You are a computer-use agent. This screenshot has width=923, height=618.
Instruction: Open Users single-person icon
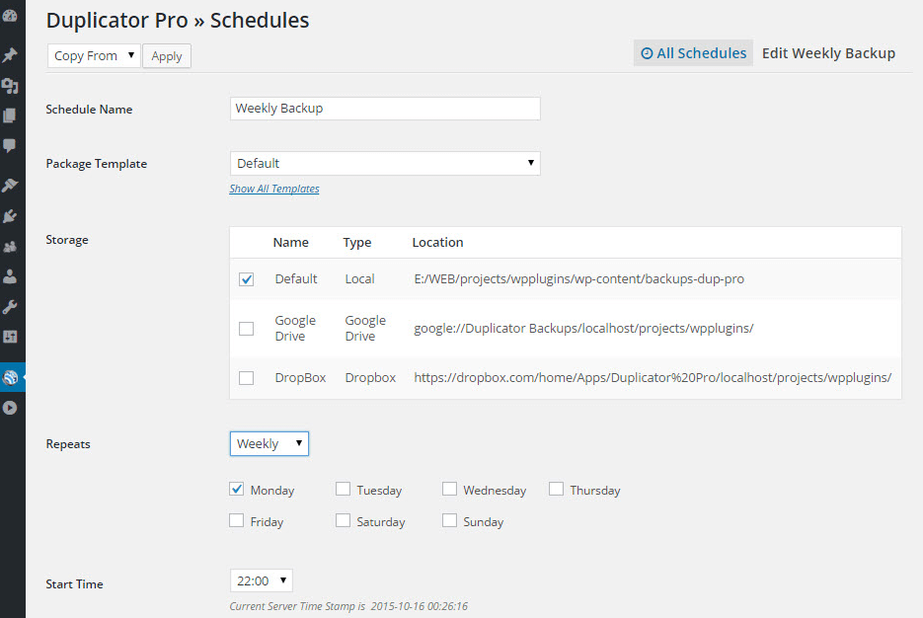click(x=10, y=276)
